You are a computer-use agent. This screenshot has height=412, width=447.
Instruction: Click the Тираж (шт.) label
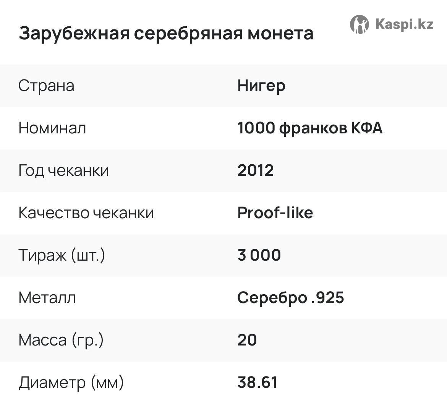point(62,255)
